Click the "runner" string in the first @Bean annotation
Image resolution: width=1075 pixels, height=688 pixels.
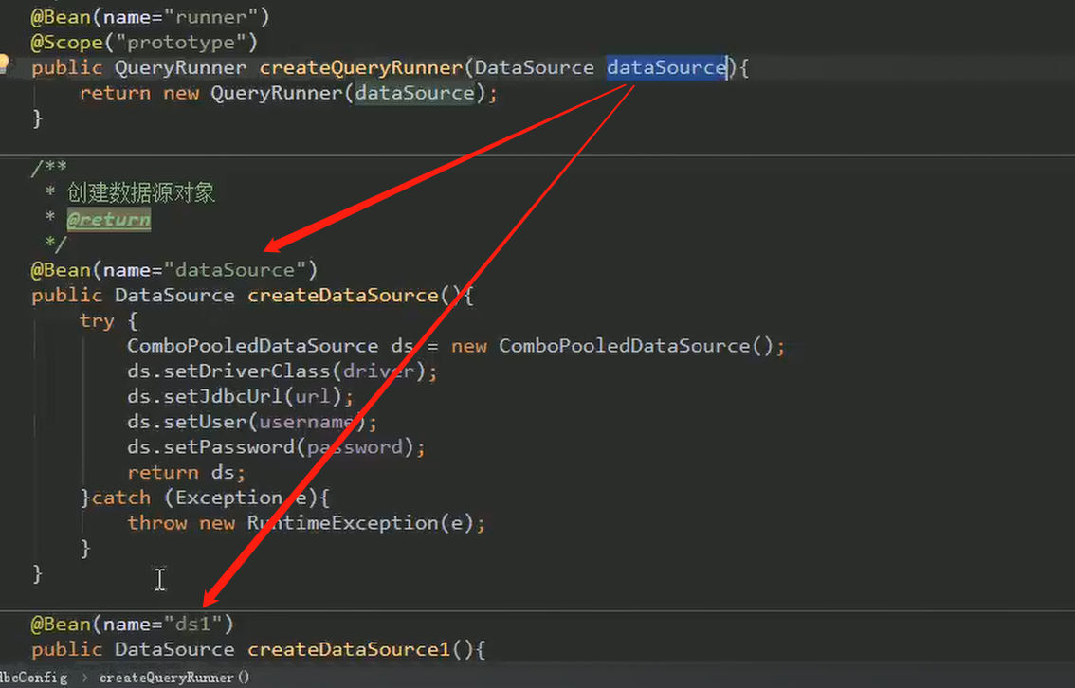(x=210, y=17)
